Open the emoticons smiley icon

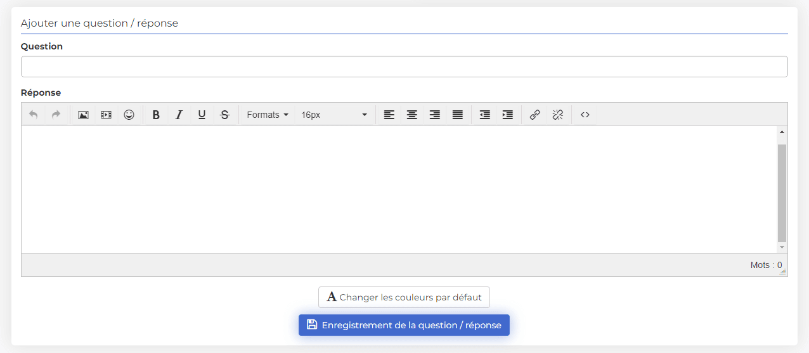click(x=129, y=115)
